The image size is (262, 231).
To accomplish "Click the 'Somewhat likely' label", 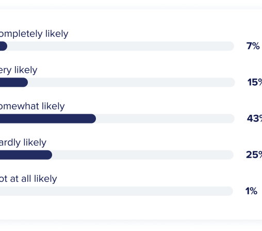I will coord(32,106).
